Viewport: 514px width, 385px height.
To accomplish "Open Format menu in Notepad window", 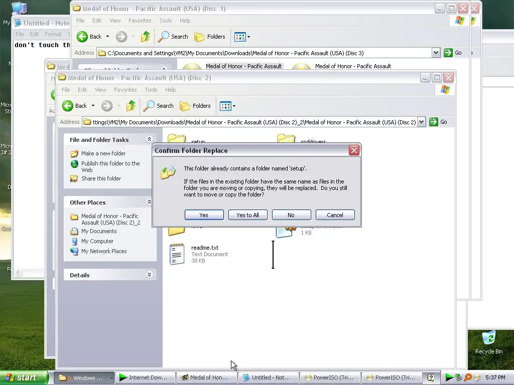I will 53,34.
